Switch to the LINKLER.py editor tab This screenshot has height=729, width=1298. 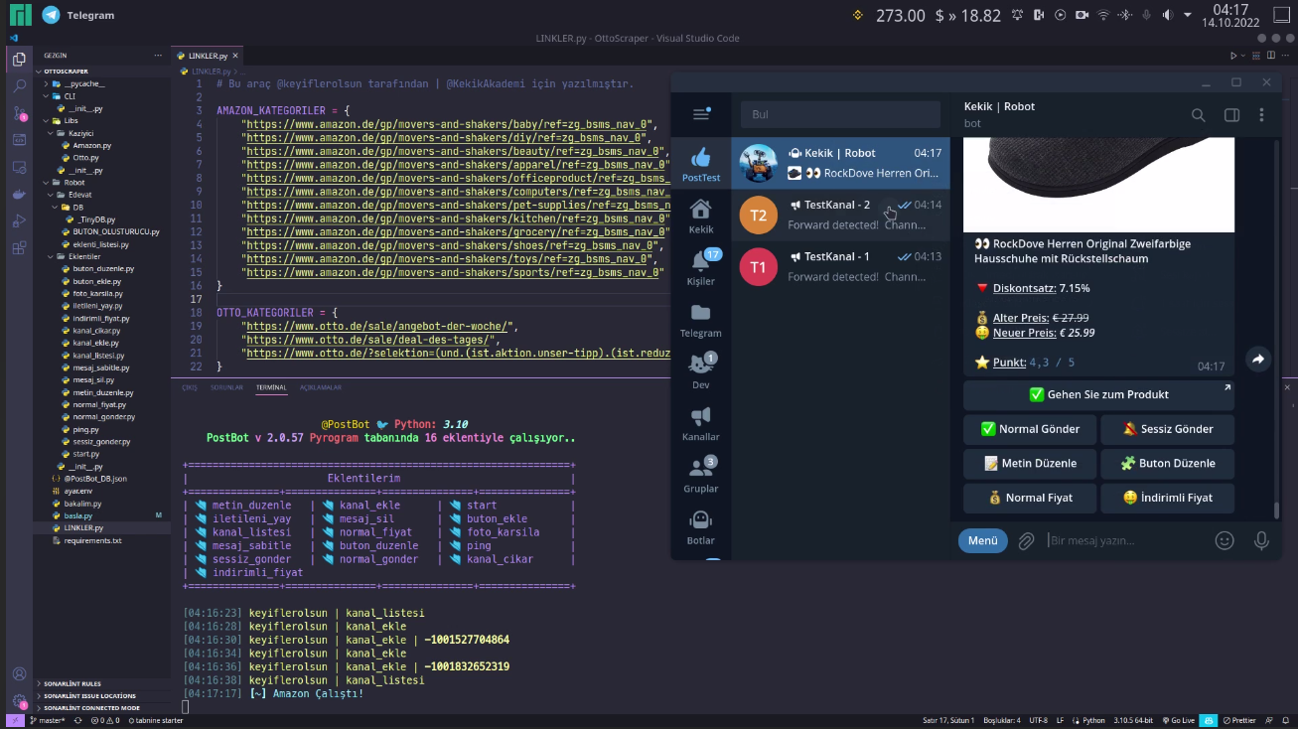(x=207, y=56)
